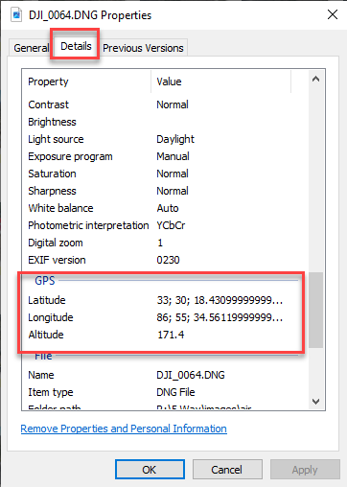Click the altitude value 171.4
The image size is (347, 487).
(171, 335)
